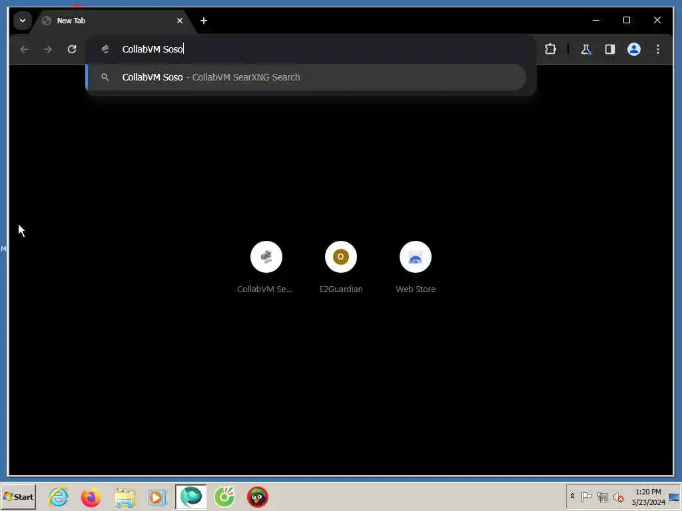Close the browser window
Screen dimensions: 682x511
tap(657, 21)
